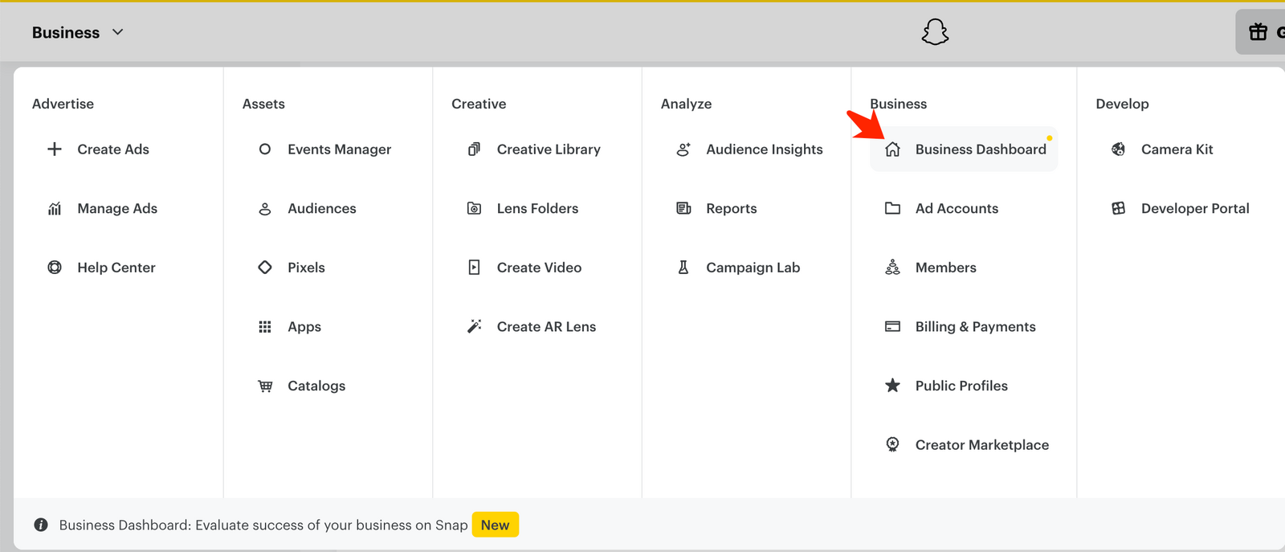Click the shopping cart icon beside Catalogs

[x=265, y=386]
